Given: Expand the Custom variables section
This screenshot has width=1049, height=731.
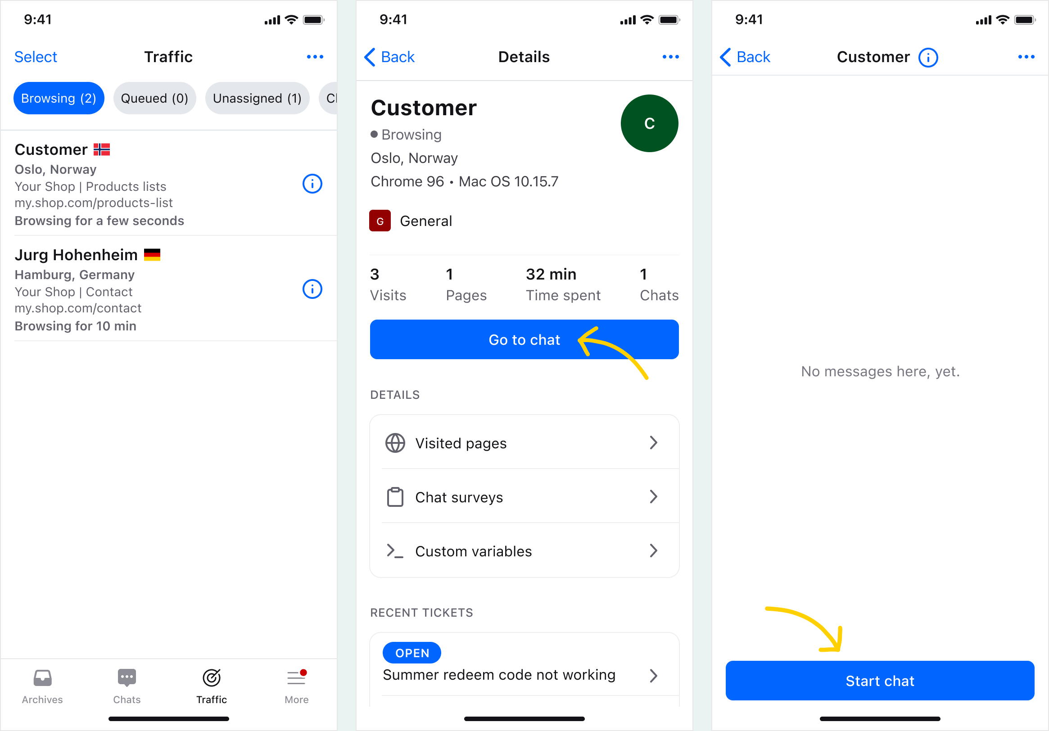Looking at the screenshot, I should [x=524, y=551].
